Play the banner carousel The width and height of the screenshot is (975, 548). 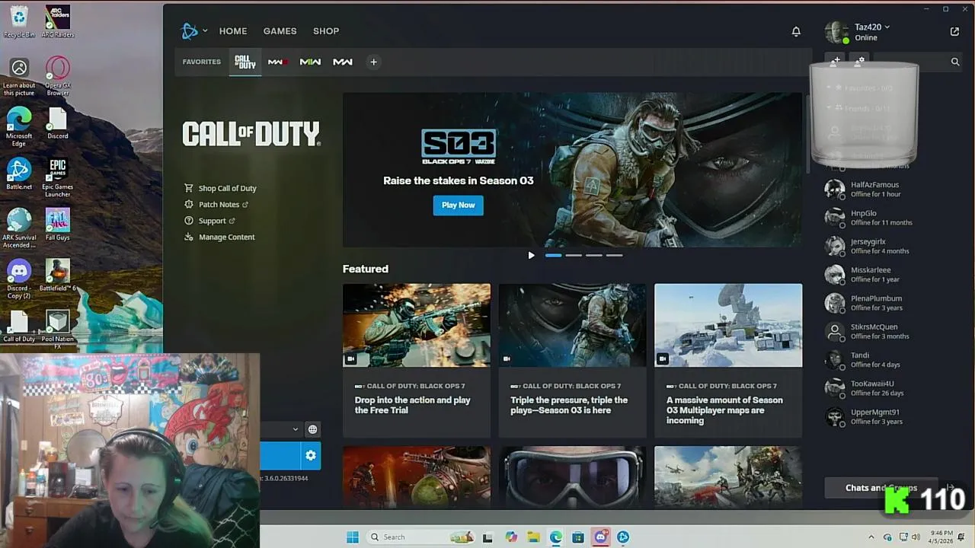coord(531,256)
